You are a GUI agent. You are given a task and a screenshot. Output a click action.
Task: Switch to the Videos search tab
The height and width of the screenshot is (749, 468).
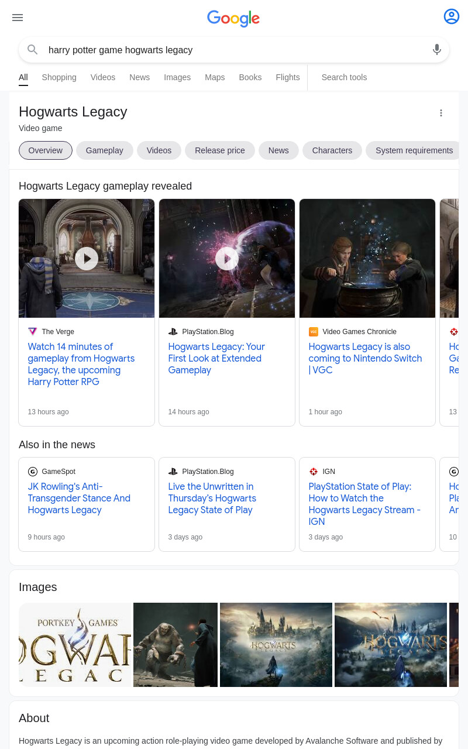tap(103, 77)
